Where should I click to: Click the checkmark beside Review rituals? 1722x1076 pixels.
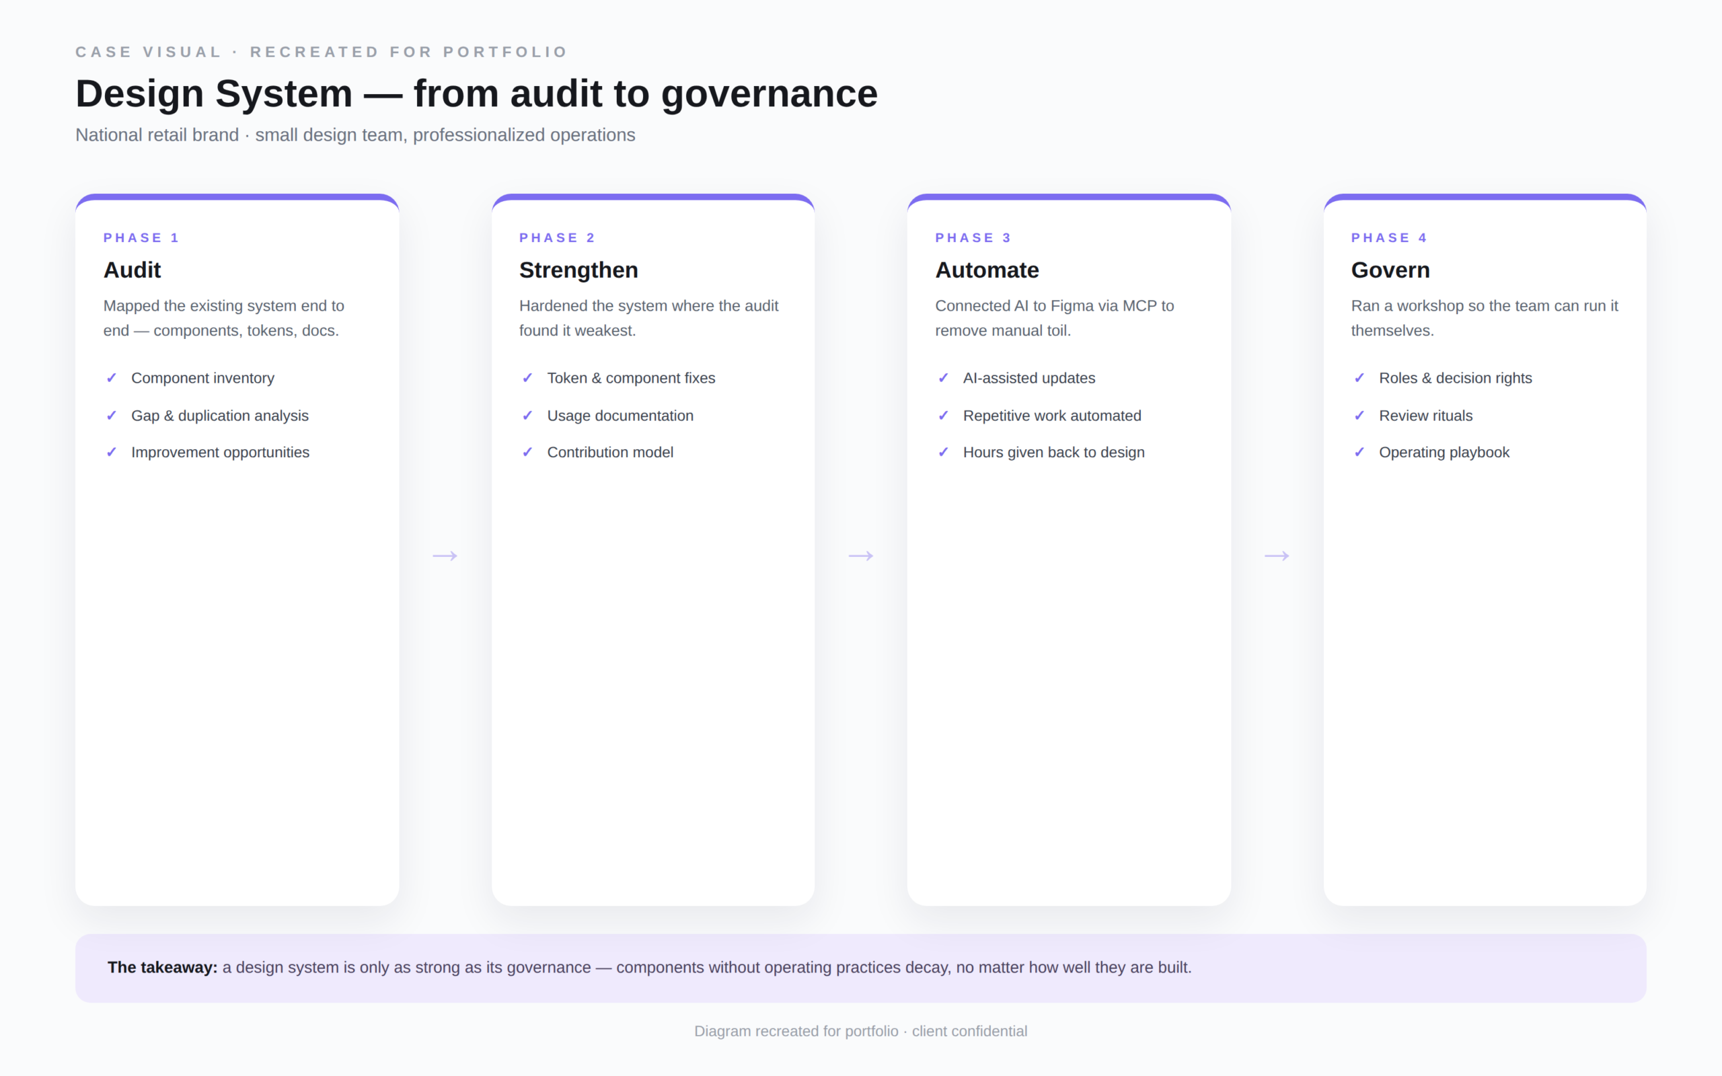click(1359, 416)
